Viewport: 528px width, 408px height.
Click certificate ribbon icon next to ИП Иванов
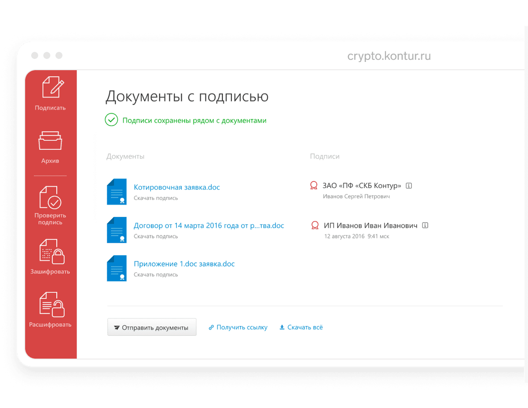[x=315, y=226]
